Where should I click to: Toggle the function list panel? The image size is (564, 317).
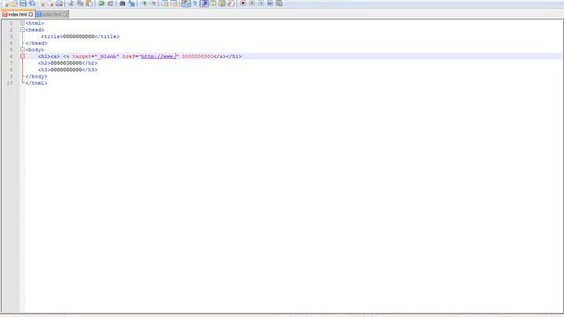[231, 4]
